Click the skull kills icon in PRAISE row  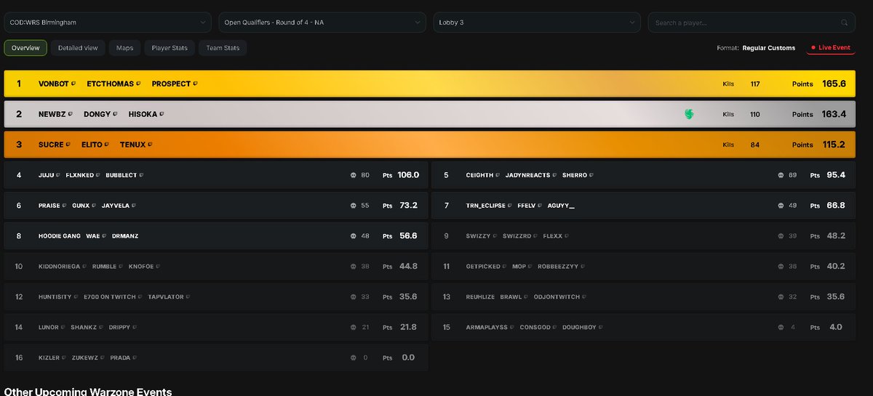(353, 206)
